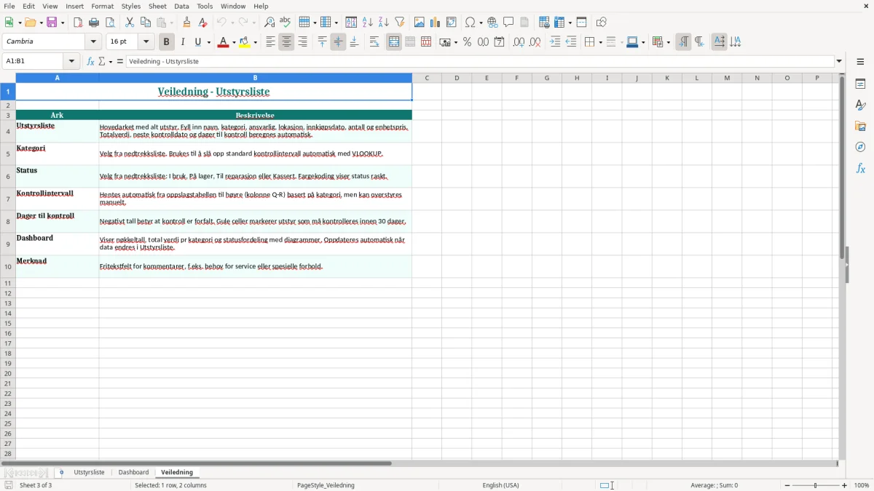Sort descending

(384, 23)
